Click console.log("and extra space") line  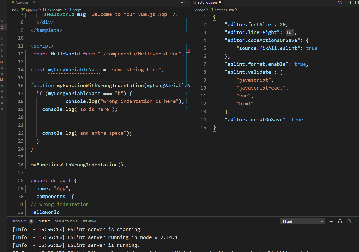pos(87,133)
